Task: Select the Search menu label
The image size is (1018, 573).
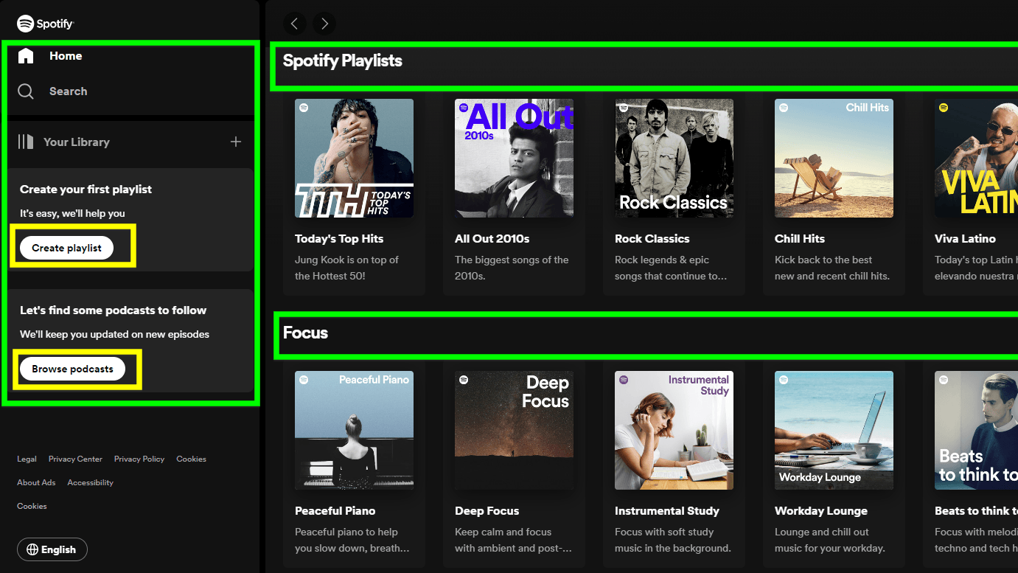Action: (x=69, y=91)
